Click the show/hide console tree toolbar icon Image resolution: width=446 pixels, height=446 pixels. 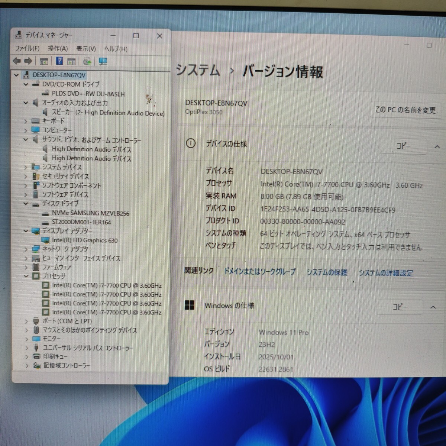click(x=44, y=61)
